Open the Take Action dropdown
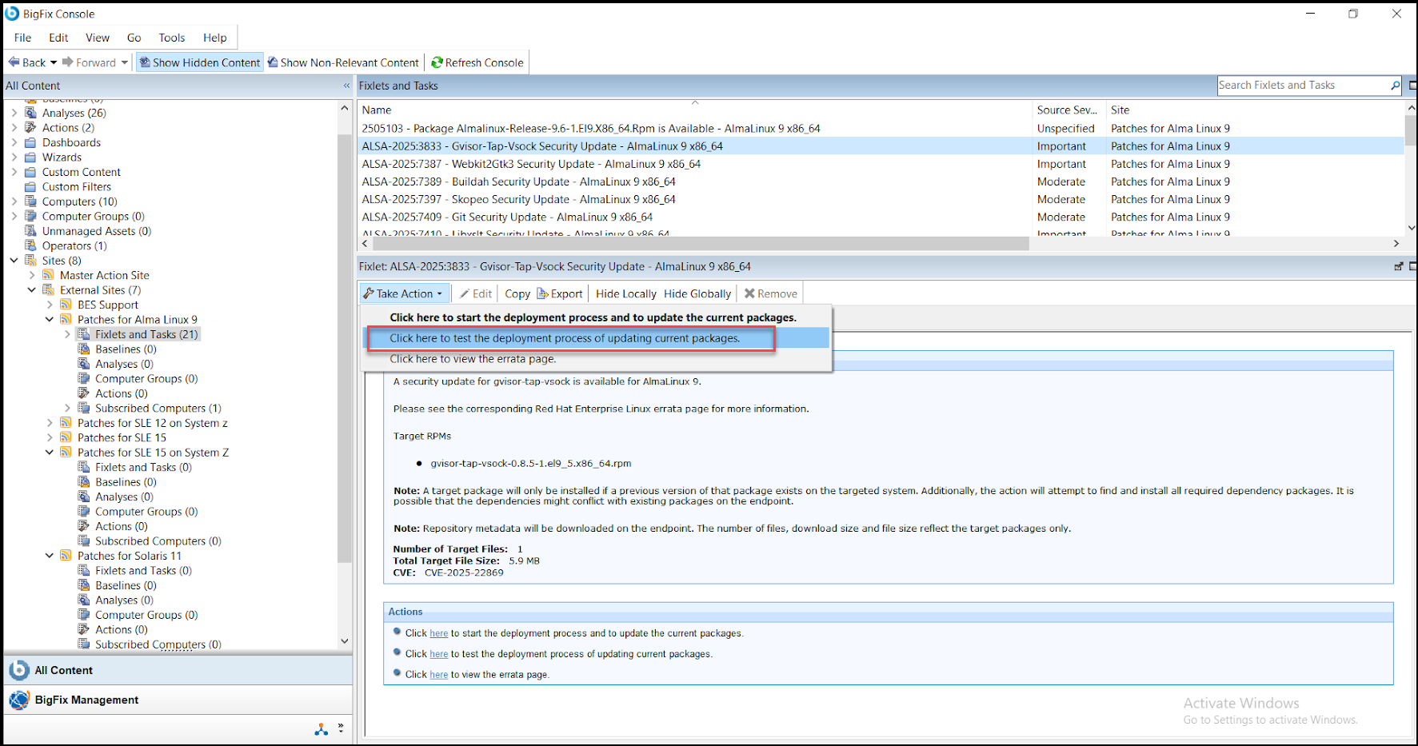Screen dimensions: 1418x746 [x=403, y=293]
